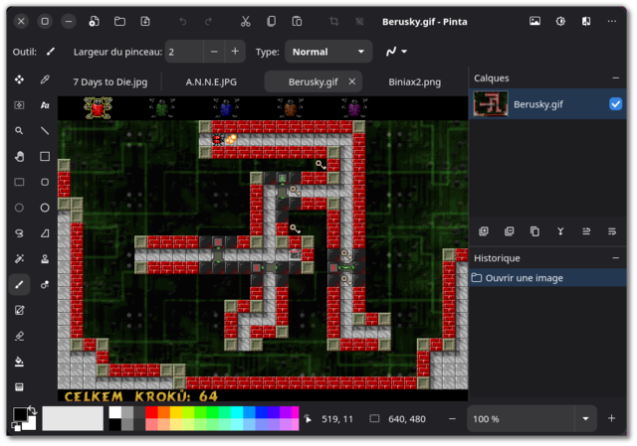
Task: Copy the selection to clipboard
Action: [271, 21]
